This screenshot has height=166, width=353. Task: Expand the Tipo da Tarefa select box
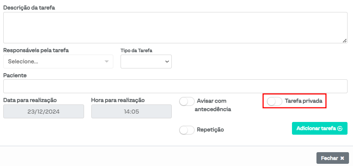tap(146, 62)
